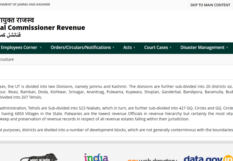Click the Urdu site title text
Image resolution: width=233 pixels, height=161 pixels.
tap(10, 35)
